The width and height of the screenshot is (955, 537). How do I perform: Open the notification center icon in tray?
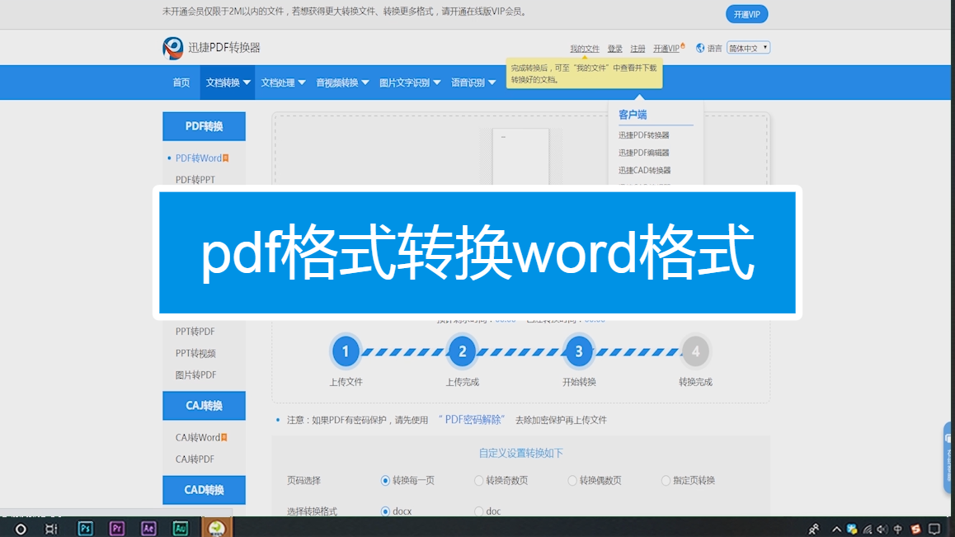[x=934, y=529]
